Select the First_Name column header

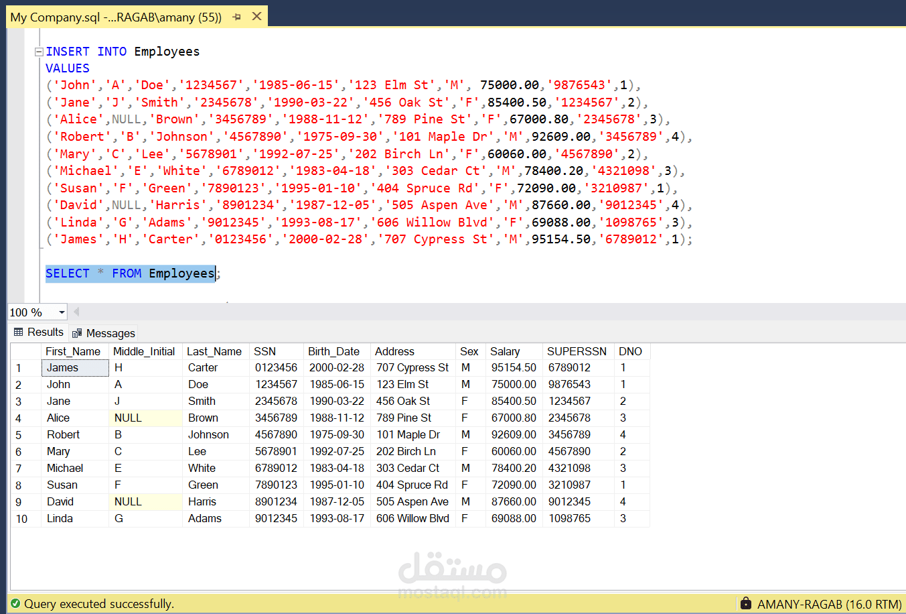(x=73, y=351)
